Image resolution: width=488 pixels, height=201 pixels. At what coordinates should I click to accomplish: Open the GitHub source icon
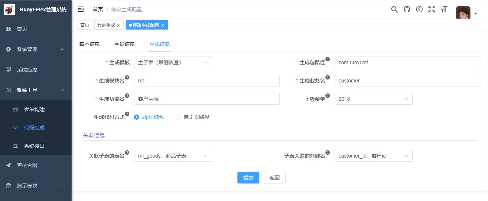407,9
